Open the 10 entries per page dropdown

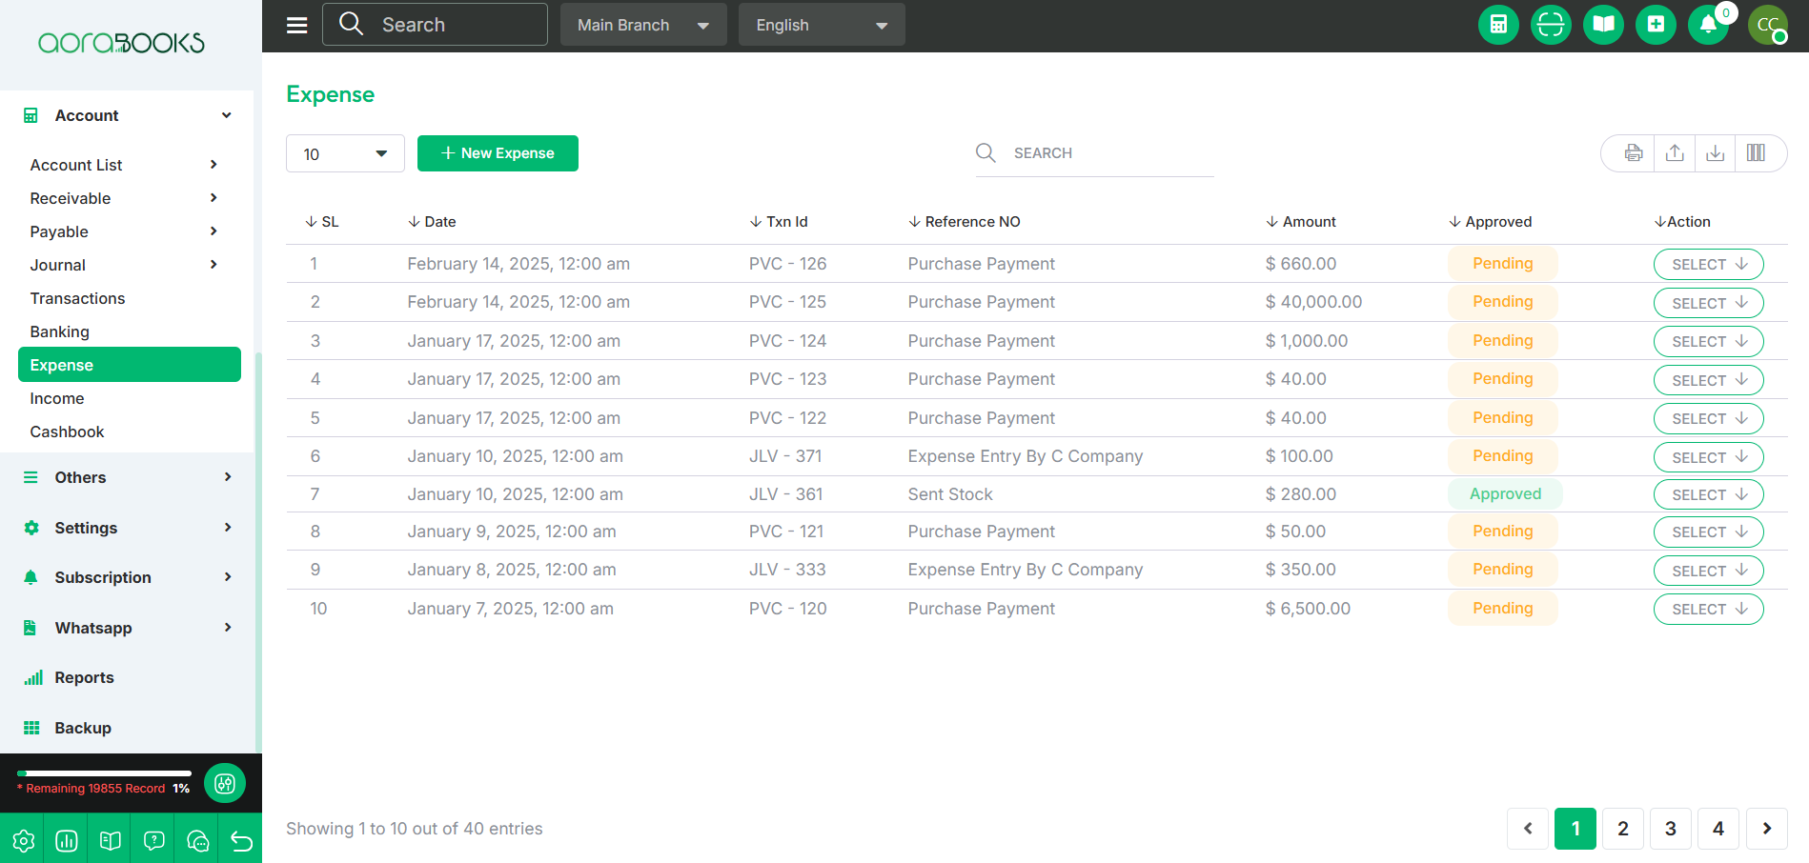pos(345,153)
